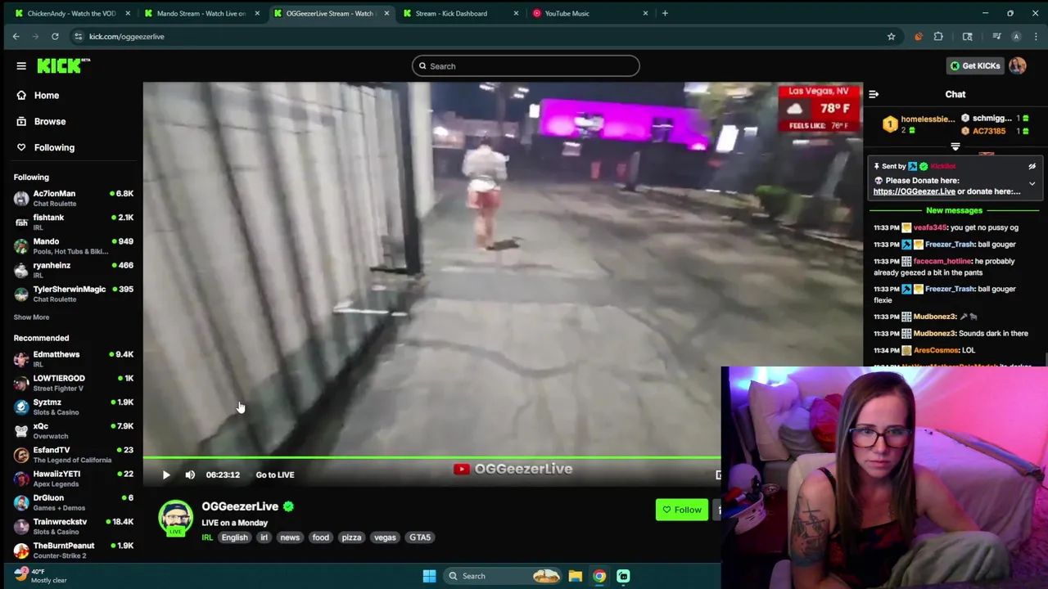
Task: Open Trainwreckstv recommended channel
Action: coord(74,525)
